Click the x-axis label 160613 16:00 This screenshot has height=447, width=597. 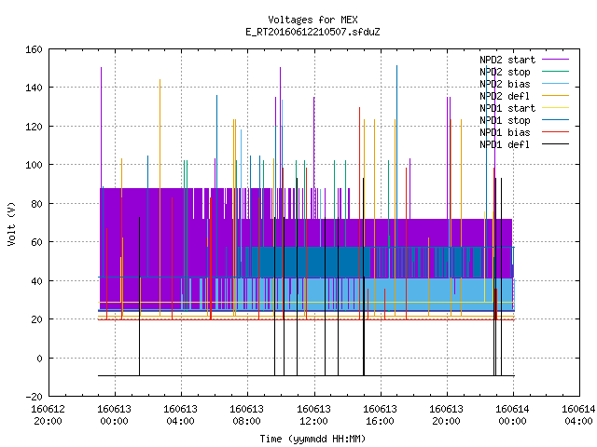(380, 415)
